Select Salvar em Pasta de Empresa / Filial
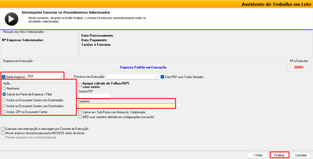Screen dimensions: 313x159 pyautogui.click(x=4, y=94)
